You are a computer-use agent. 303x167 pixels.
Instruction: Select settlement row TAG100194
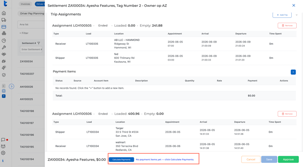point(27,159)
